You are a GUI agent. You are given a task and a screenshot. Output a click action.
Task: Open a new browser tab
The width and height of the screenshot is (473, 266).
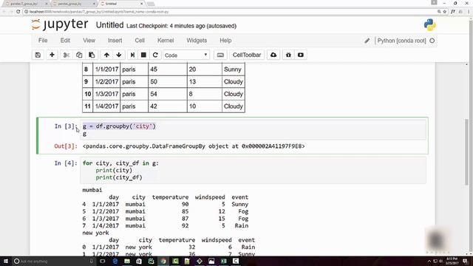[151, 4]
